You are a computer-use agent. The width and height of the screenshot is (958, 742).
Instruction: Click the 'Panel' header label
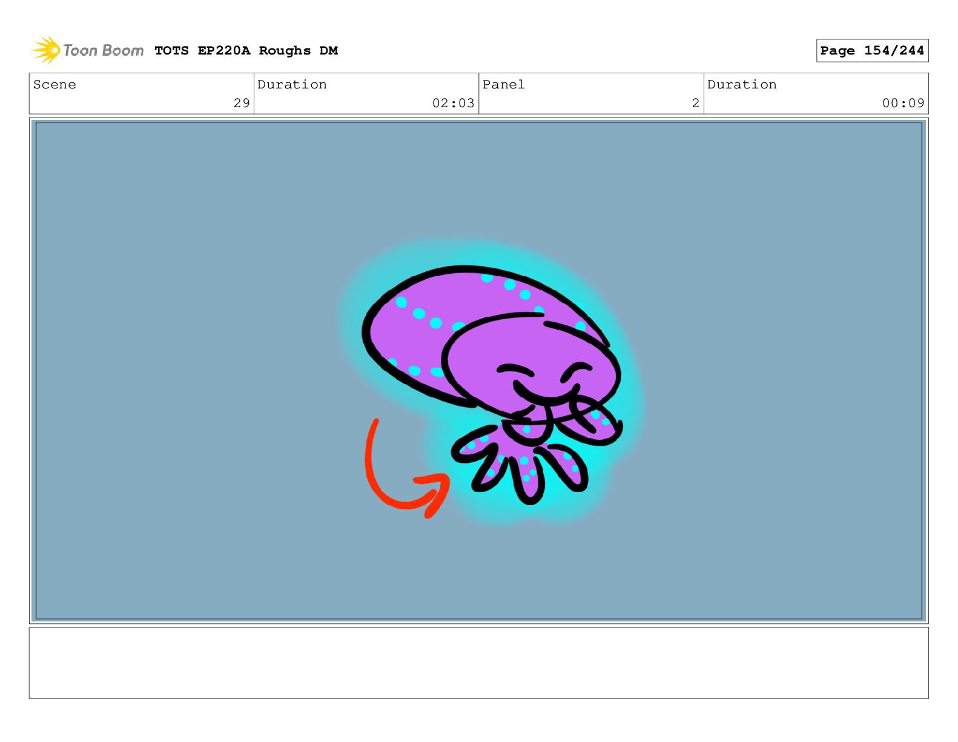pyautogui.click(x=503, y=85)
